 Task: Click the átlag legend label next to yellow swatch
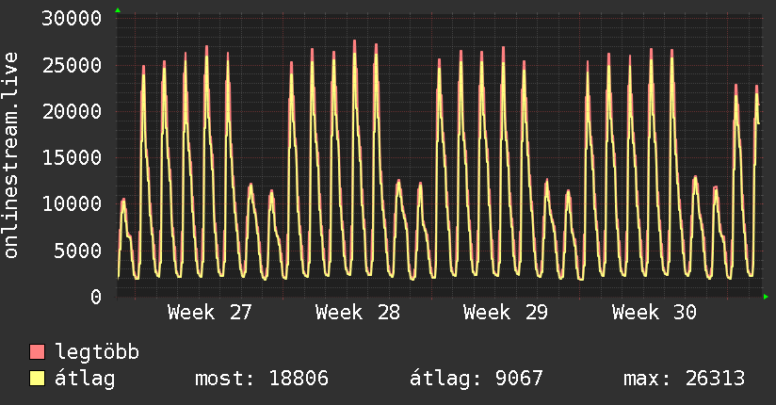coord(85,379)
